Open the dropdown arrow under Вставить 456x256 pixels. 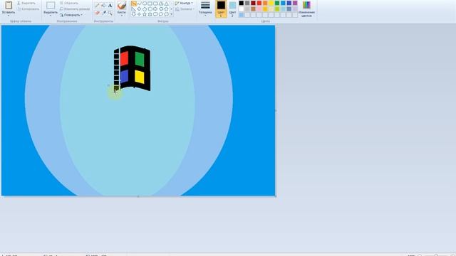pyautogui.click(x=9, y=16)
